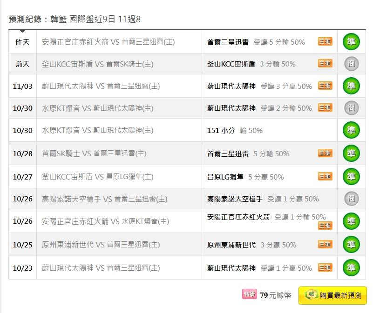Click 主推 badge in 安陽 受讓 1 分 row
Viewport: 373px width, 313px height.
pyautogui.click(x=325, y=226)
